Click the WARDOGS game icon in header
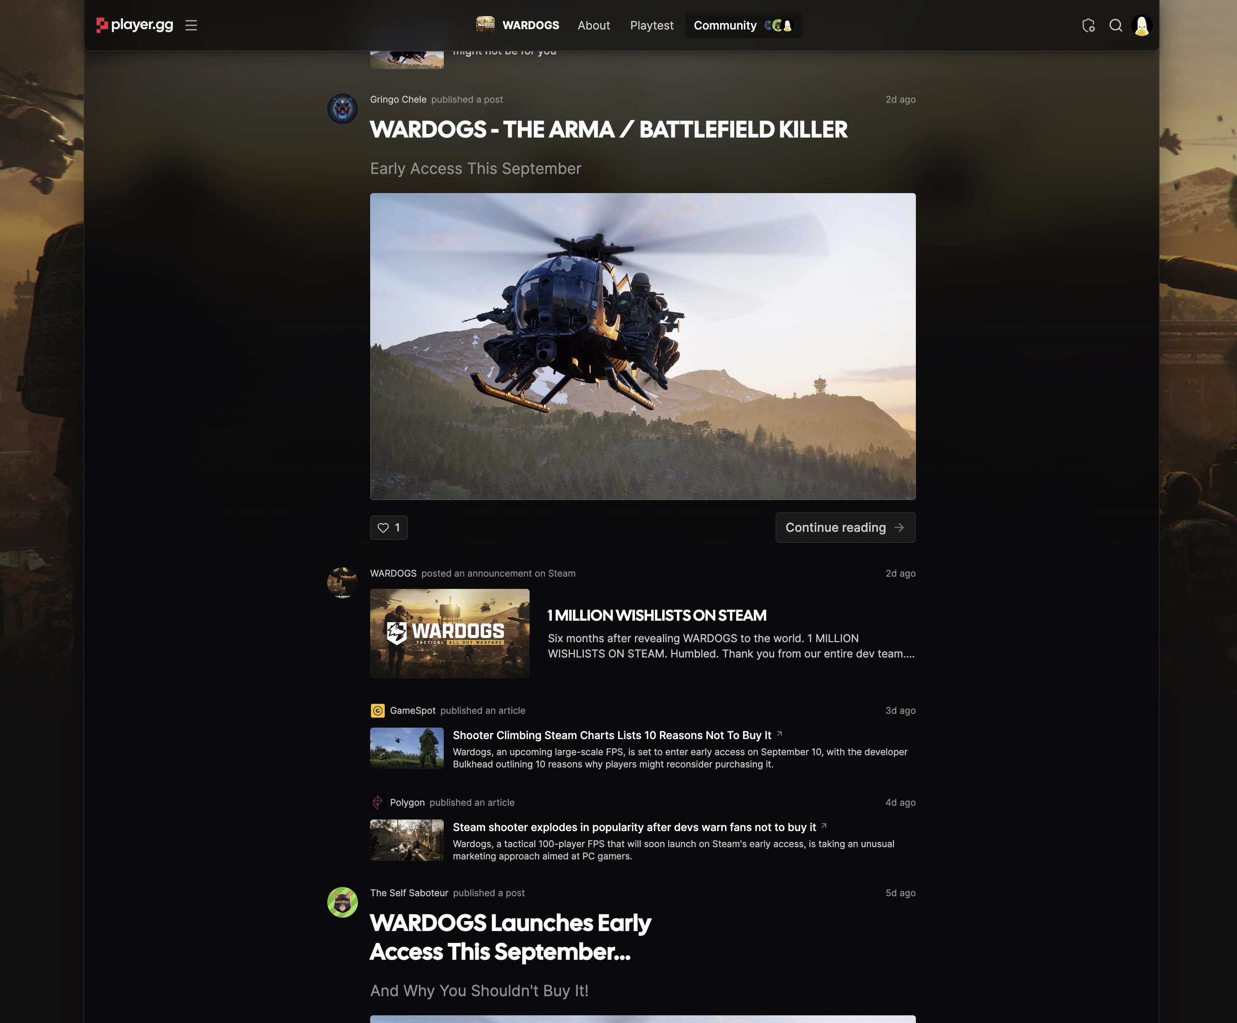Screen dimensions: 1237x1023 pos(486,25)
